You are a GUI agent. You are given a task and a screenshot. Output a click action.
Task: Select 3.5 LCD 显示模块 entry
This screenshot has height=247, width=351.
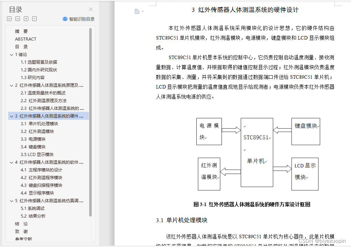[x=36, y=154]
